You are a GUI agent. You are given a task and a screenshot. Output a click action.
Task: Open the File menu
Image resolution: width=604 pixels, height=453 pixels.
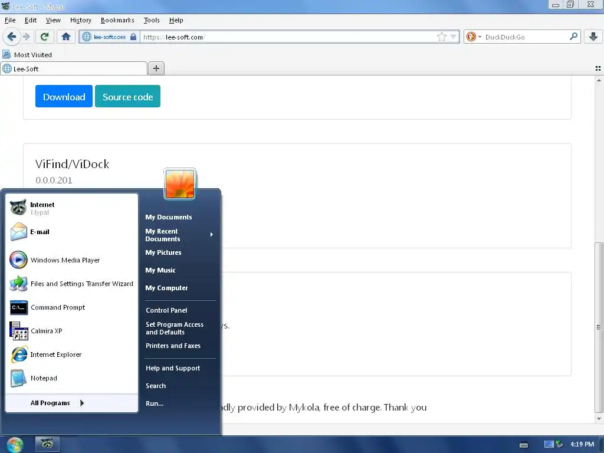[10, 20]
